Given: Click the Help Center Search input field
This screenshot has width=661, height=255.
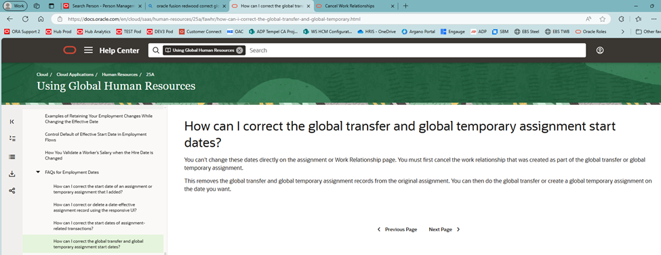Looking at the screenshot, I should click(415, 50).
